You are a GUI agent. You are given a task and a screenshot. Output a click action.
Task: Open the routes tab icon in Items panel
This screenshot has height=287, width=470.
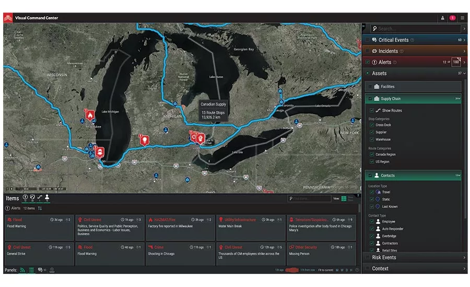click(x=40, y=198)
